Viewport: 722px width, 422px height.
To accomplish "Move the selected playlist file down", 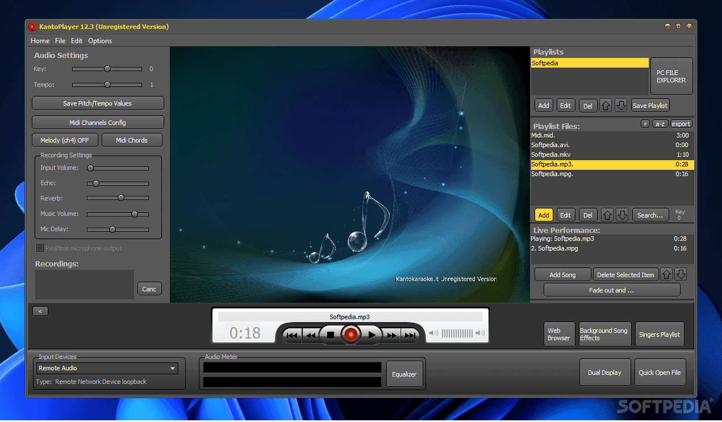I will point(622,215).
